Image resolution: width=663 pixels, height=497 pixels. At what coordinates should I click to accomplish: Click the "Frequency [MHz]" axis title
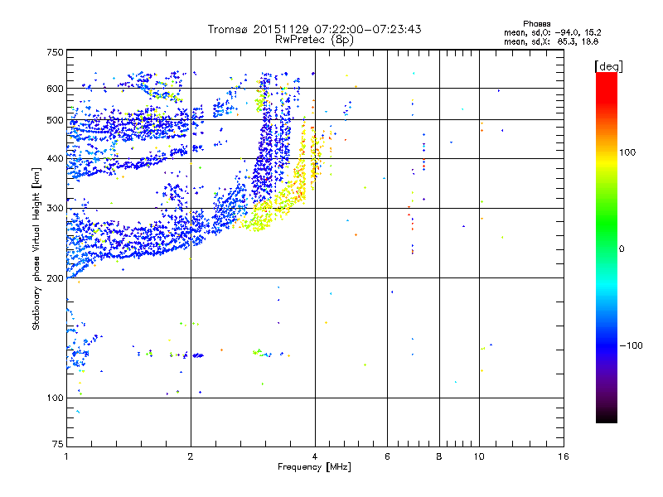point(314,467)
